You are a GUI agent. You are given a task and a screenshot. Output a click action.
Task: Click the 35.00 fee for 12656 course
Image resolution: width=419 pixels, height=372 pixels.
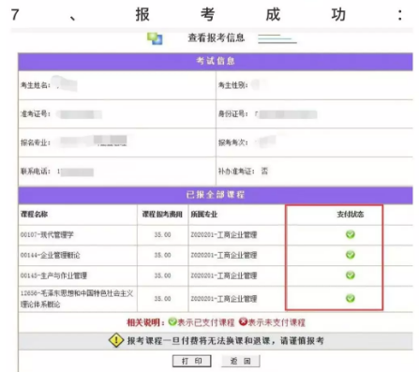[162, 299]
